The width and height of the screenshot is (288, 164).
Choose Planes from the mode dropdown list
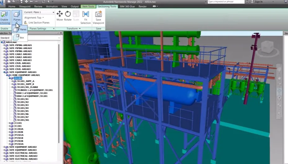coord(20,29)
